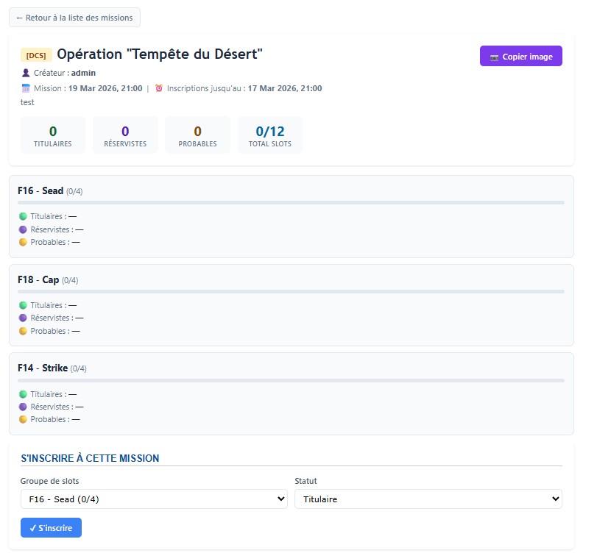Click the Opération "Tempête du Désert" title

pyautogui.click(x=160, y=54)
